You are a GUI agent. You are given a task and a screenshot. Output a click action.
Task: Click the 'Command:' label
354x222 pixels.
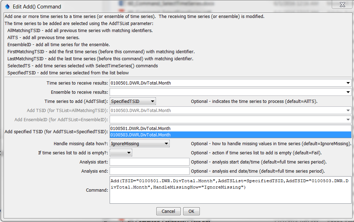(97, 190)
